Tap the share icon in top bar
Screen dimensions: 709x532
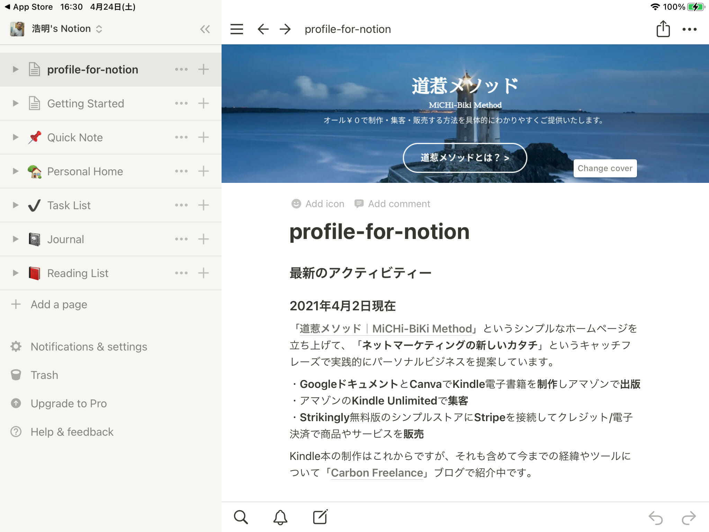663,28
